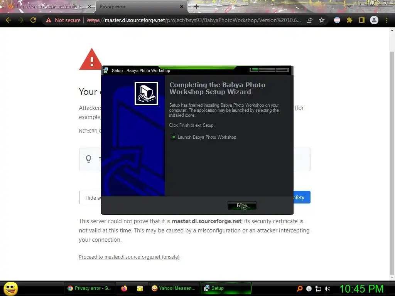Viewport: 395px width, 296px height.
Task: Click master.dl.sourceforge.net bold text
Action: point(207,221)
